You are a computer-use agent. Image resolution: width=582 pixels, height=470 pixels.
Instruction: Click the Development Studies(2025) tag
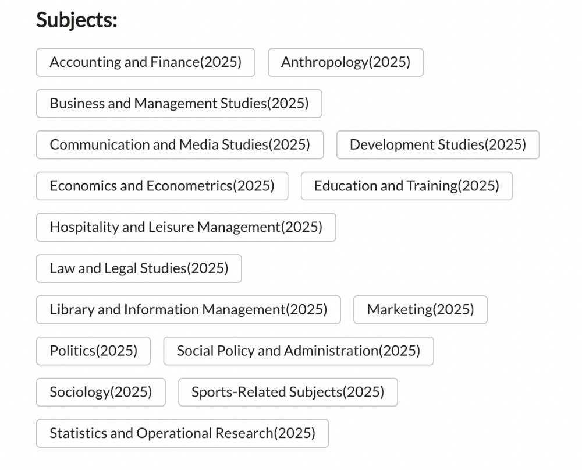pyautogui.click(x=438, y=145)
